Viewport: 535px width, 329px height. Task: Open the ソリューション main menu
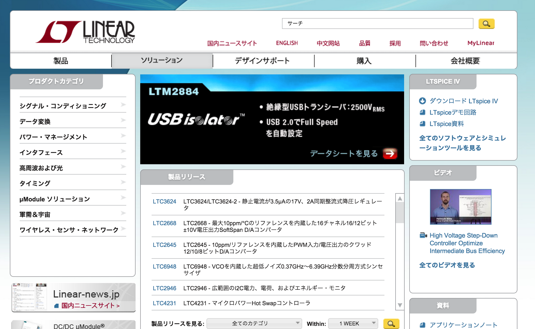(162, 61)
